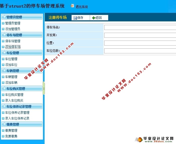This screenshot has height=144, width=176.
Task: Click the floppy disk save icon
Action: [75, 18]
